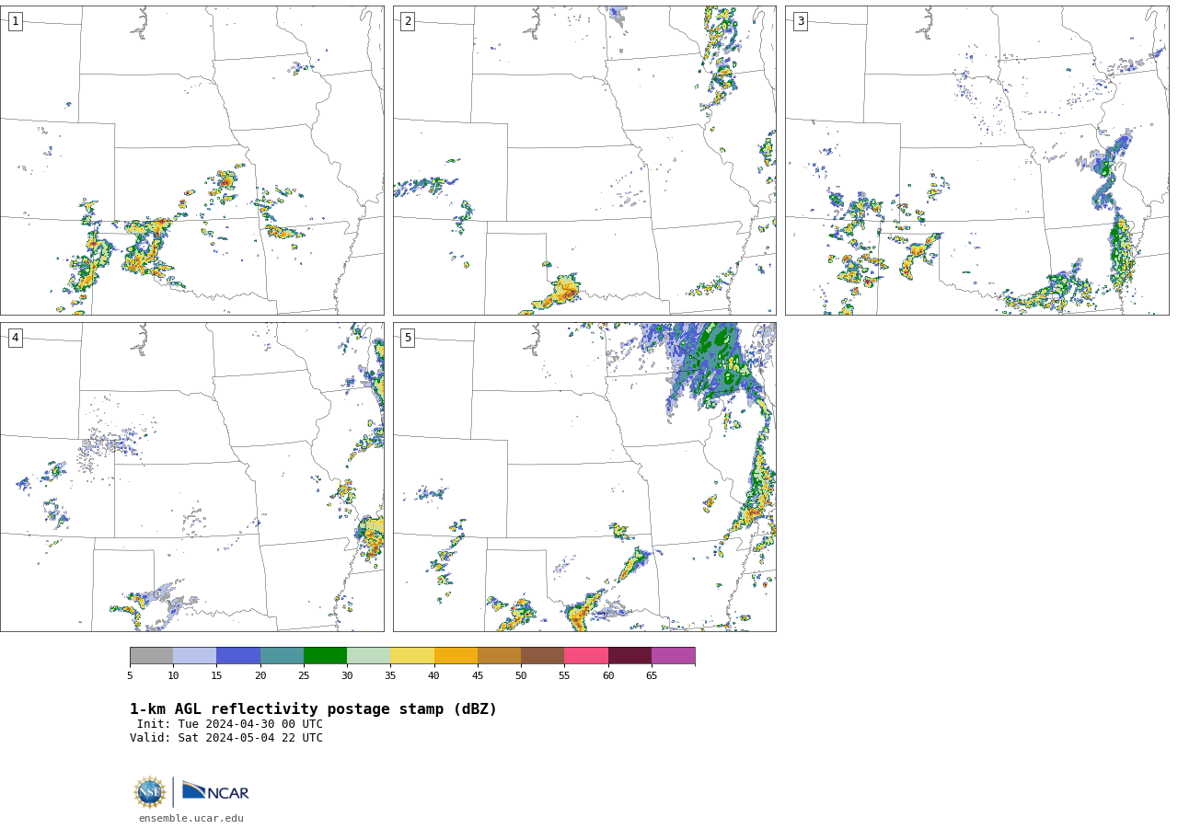Screen dimensions: 1178x829
Task: Select the 55-60 dBZ pink swatch
Action: point(586,656)
